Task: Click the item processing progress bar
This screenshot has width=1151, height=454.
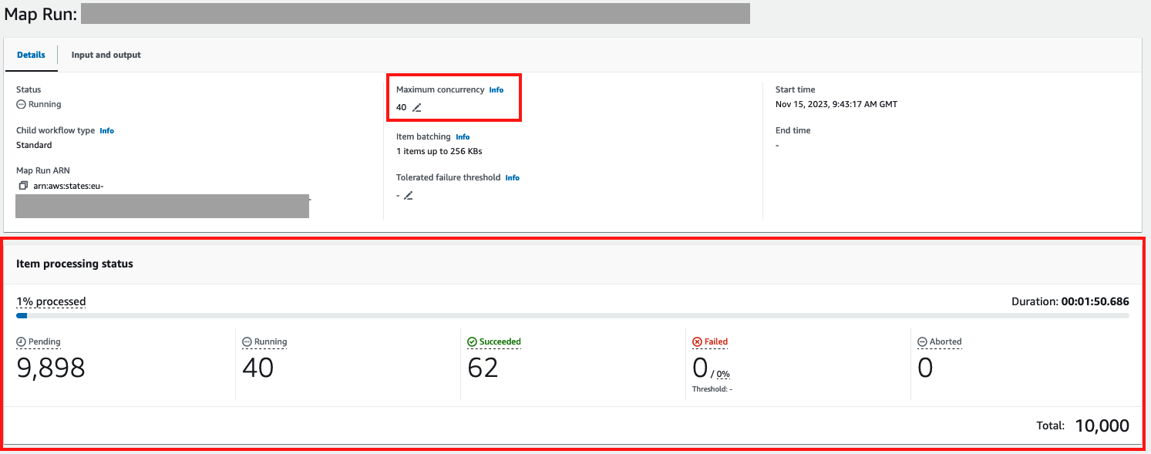Action: click(573, 315)
